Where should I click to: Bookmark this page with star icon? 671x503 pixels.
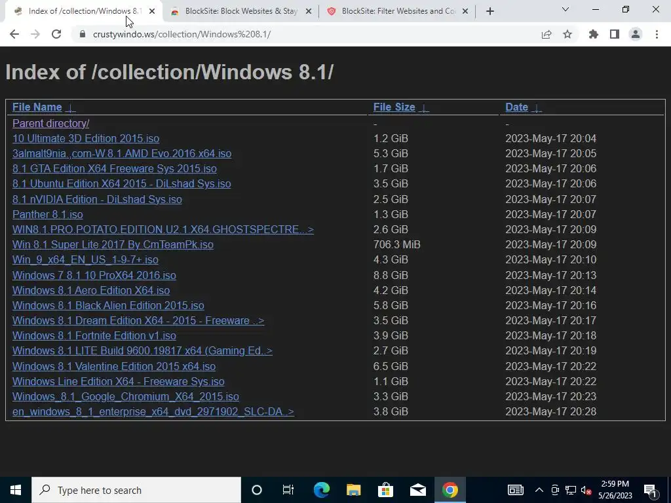coord(567,34)
